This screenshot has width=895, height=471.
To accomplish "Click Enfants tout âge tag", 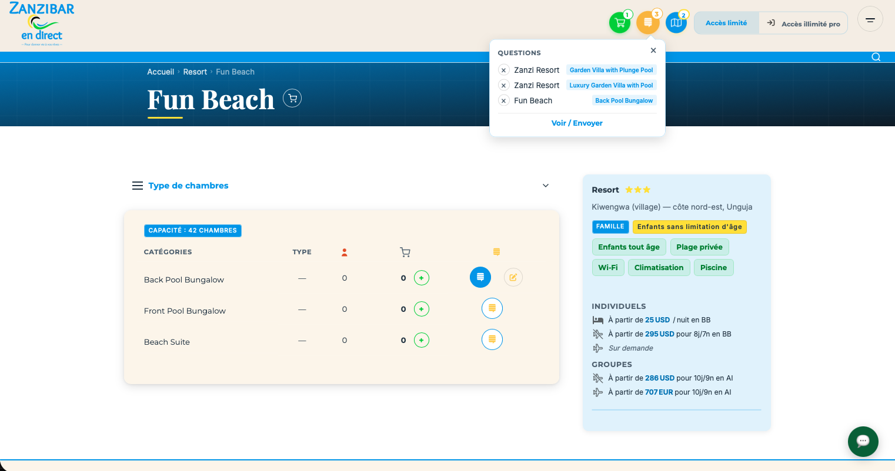I will pos(629,247).
